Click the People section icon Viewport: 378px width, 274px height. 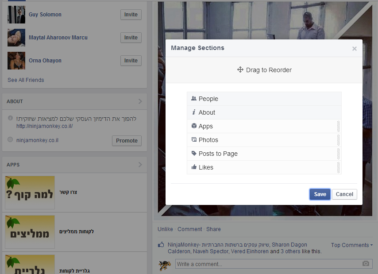(194, 98)
